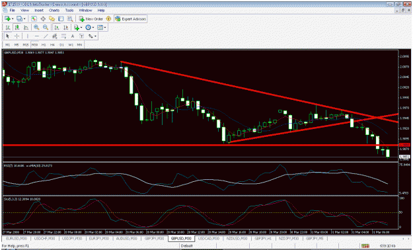Image resolution: width=413 pixels, height=250 pixels.
Task: Click the right tab-scroll arrow
Action: coord(408,238)
